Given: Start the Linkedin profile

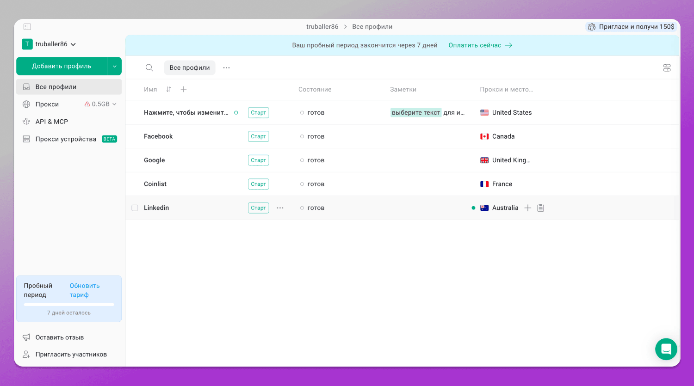Looking at the screenshot, I should pyautogui.click(x=258, y=208).
